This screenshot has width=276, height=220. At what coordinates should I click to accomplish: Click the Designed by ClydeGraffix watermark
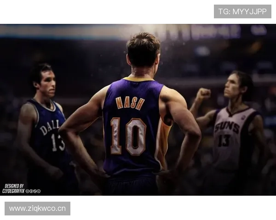[14, 188]
